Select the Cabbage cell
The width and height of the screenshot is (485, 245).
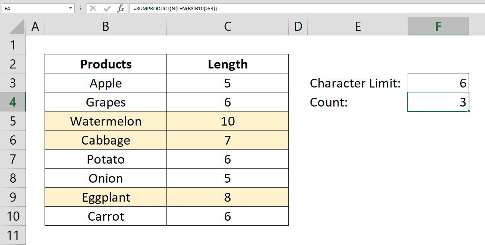coord(106,140)
